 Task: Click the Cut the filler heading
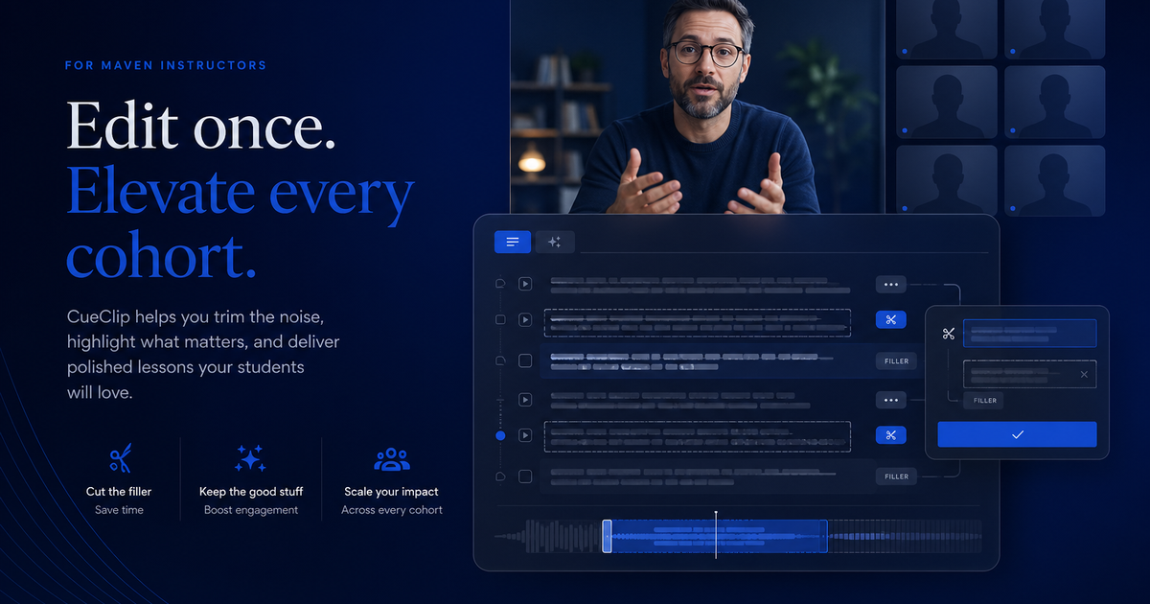point(119,492)
